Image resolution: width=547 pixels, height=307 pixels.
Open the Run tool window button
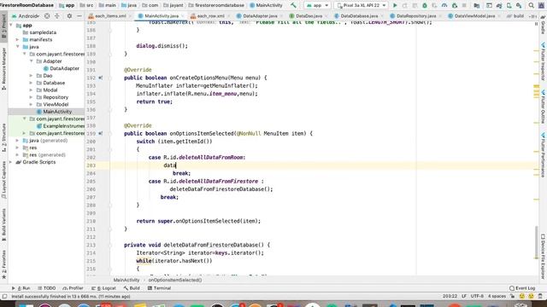click(x=21, y=288)
